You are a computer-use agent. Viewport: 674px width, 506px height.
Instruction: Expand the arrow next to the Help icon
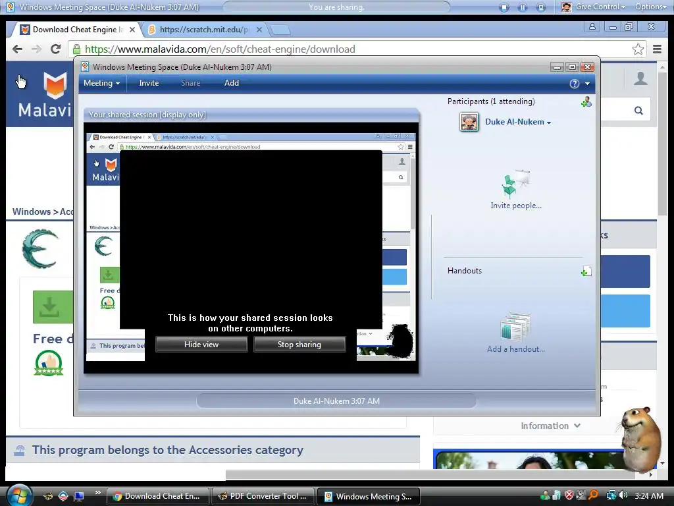point(587,84)
